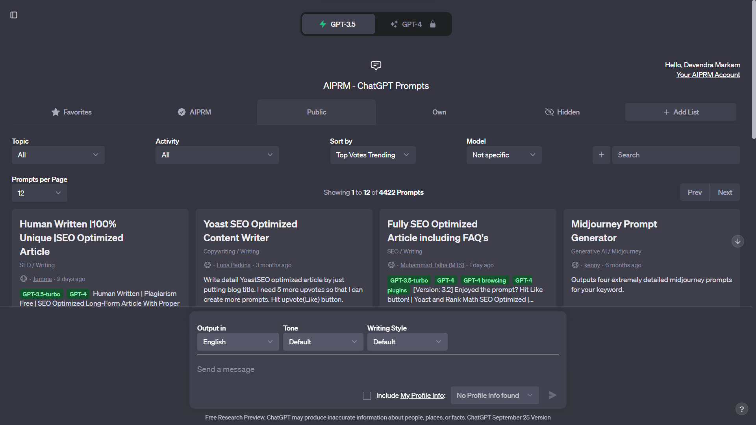
Task: Select the locked GPT-4 model button
Action: point(413,24)
